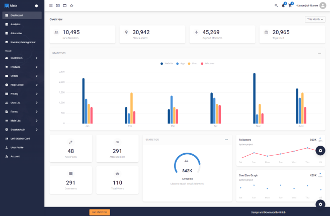Screen dimensions: 330x216
Task: Open the This Month dropdown
Action: pyautogui.click(x=315, y=19)
